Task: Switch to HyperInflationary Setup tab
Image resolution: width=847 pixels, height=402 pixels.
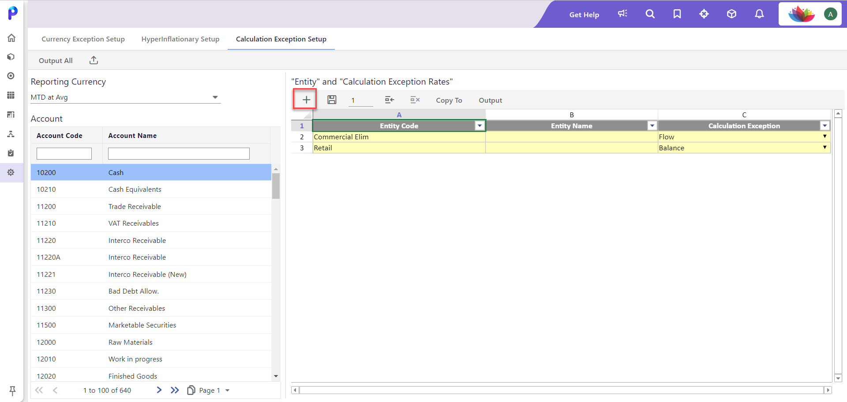Action: [x=180, y=39]
